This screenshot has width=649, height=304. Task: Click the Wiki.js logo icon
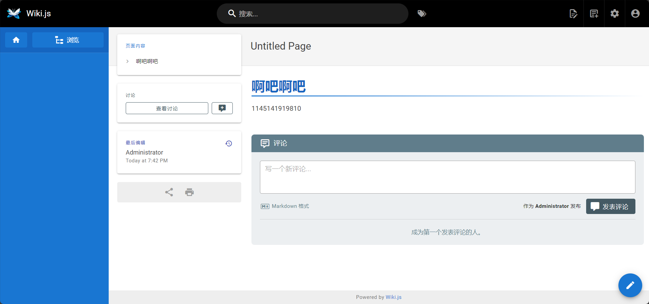click(x=14, y=13)
